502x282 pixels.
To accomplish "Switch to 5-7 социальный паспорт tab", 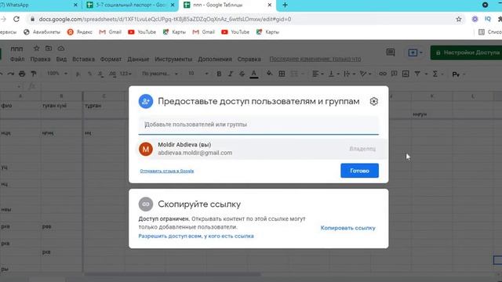I will coord(130,5).
